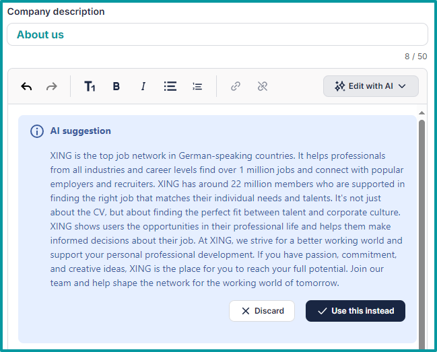Viewport: 437px width, 352px height.
Task: Add a hyperlink with the link icon
Action: (236, 86)
